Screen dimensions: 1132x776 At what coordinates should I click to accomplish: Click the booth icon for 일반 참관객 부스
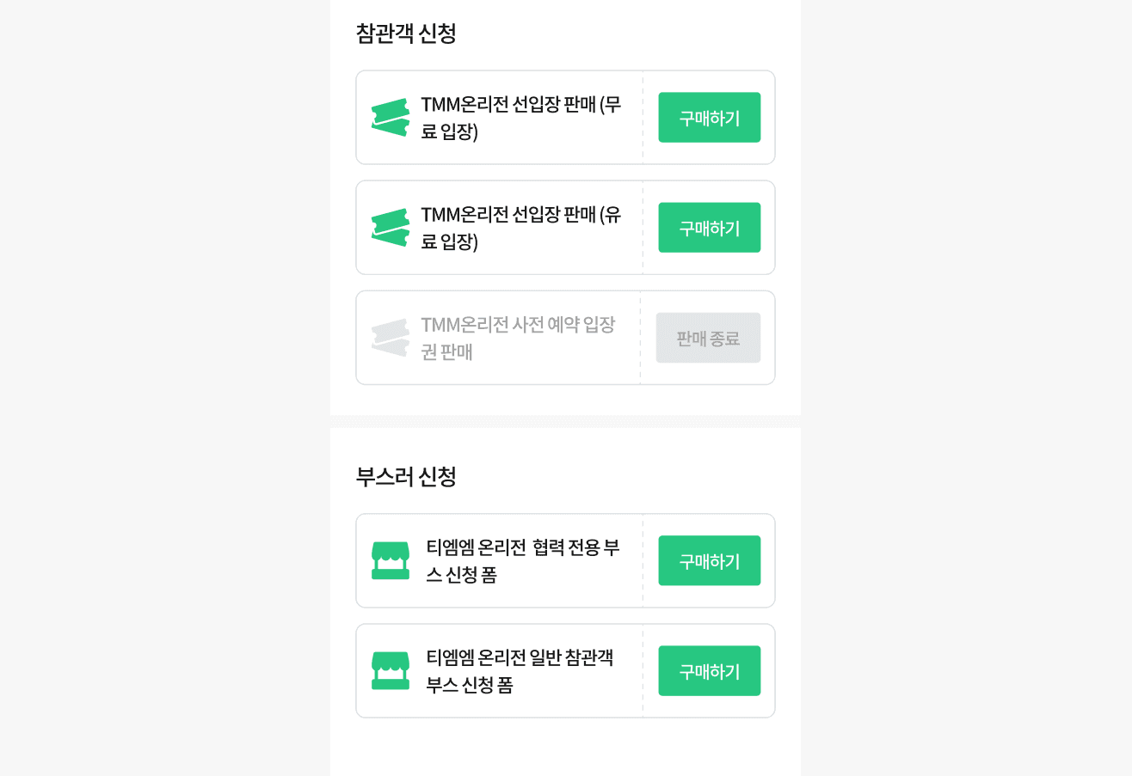coord(391,671)
